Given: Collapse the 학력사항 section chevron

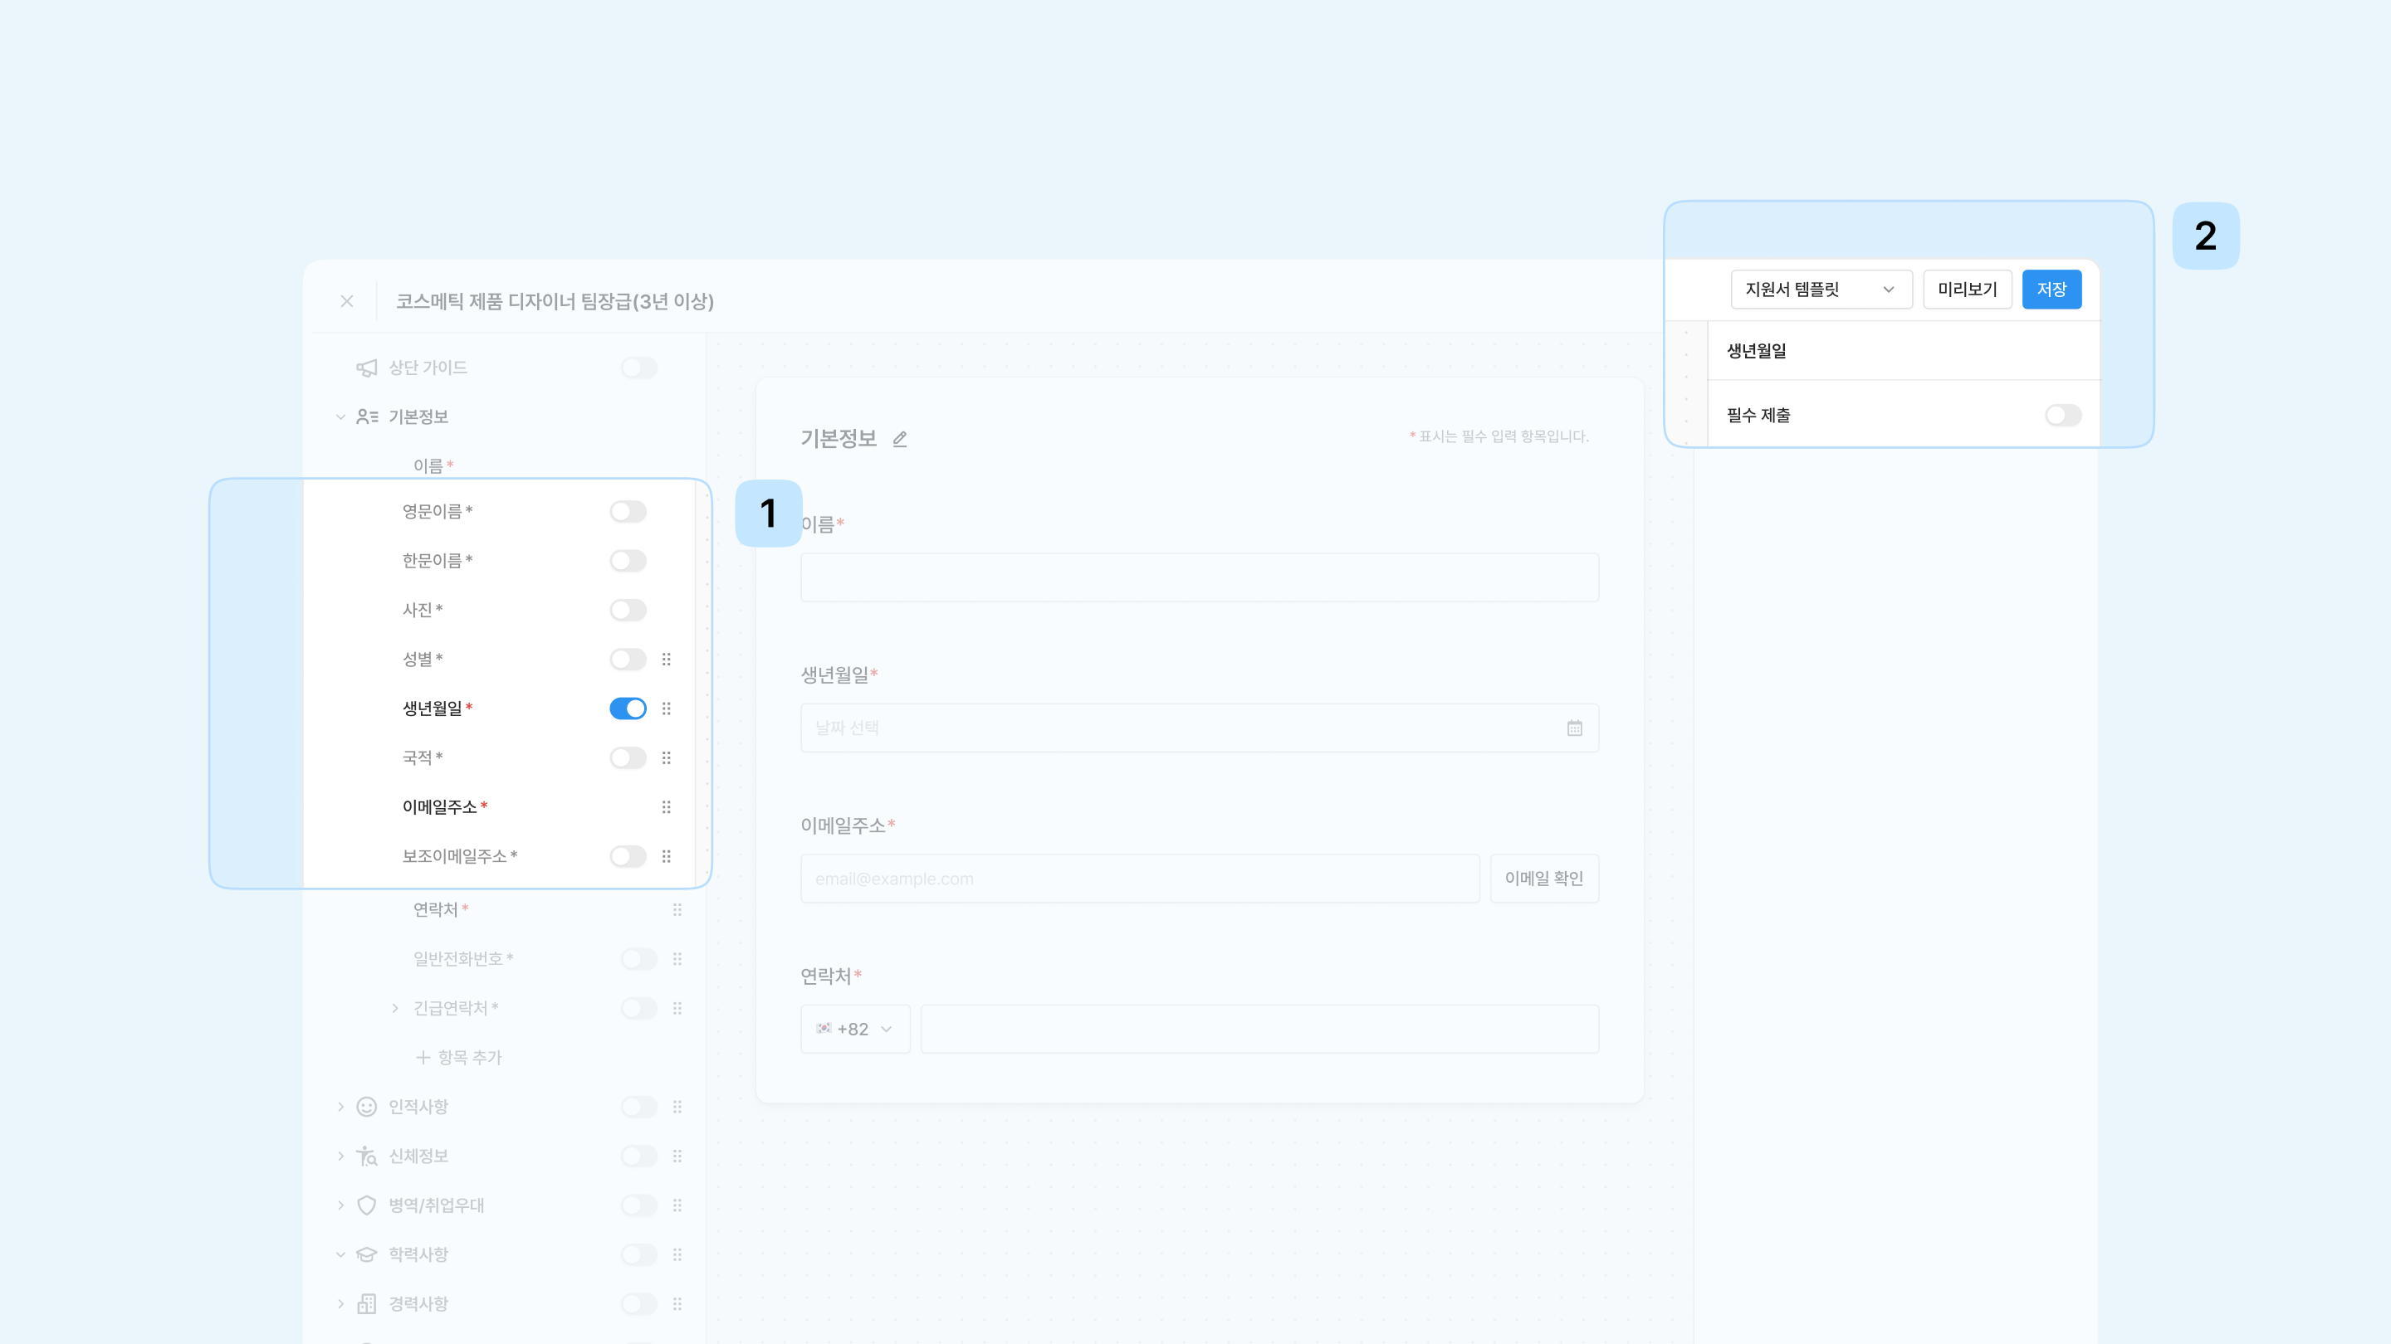Looking at the screenshot, I should tap(340, 1254).
